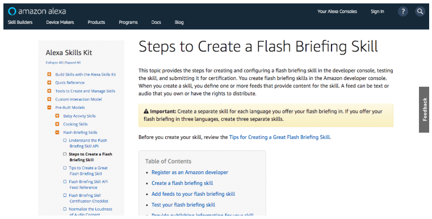Screen dimensions: 432x219
Task: Click the Sign In link
Action: 377,11
